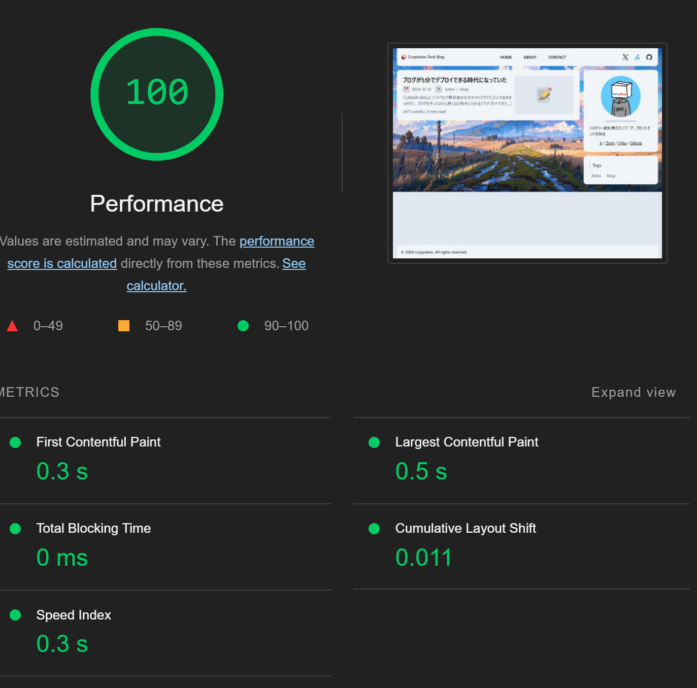Image resolution: width=697 pixels, height=688 pixels.
Task: Open the See calculator link
Action: 216,274
